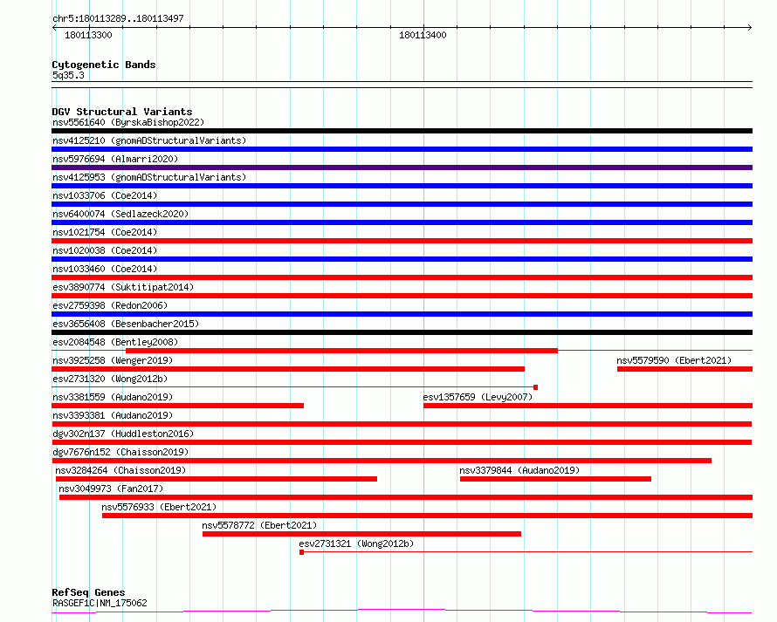Viewport: 777px width, 622px height.
Task: Click the Cytogenetic Bands track title
Action: coord(104,65)
